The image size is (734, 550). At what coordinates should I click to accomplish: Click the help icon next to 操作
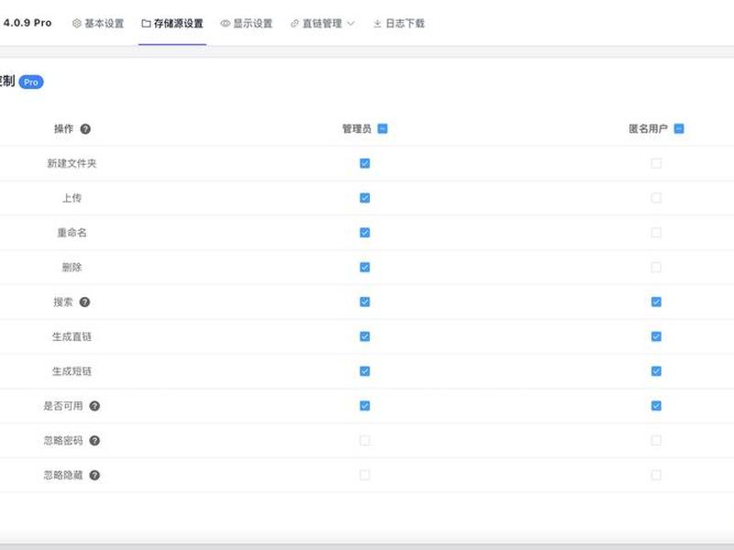click(85, 129)
